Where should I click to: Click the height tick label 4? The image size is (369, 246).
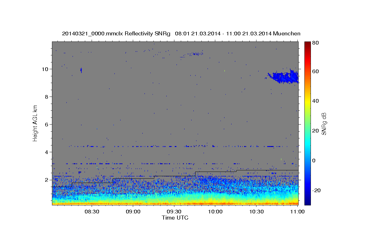(x=47, y=152)
